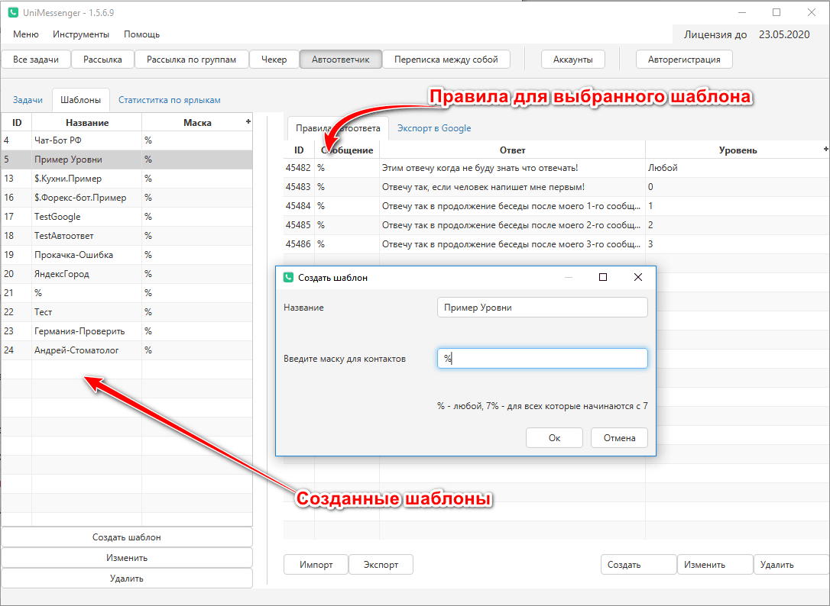This screenshot has height=606, width=830.
Task: Click Изменить below the templates list
Action: coord(127,558)
